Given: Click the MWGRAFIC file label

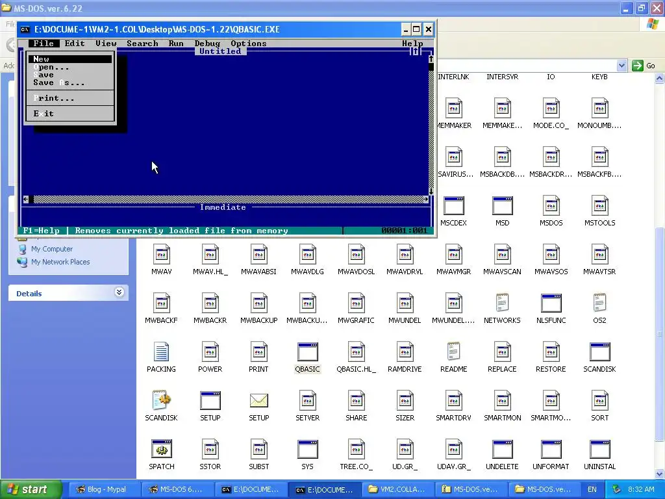Looking at the screenshot, I should (357, 320).
